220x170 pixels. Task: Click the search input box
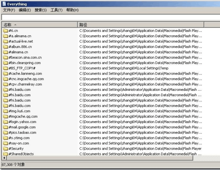[x=111, y=18]
